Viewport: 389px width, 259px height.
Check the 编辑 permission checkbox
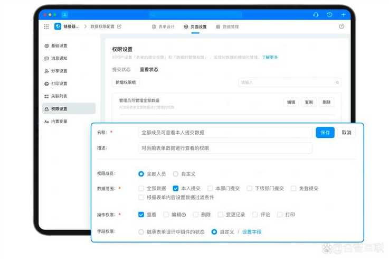point(166,215)
